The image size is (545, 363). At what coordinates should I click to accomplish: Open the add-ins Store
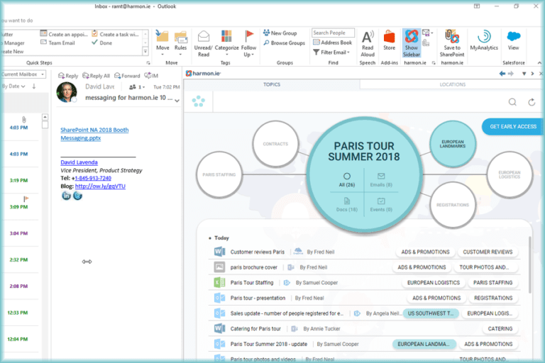(390, 41)
